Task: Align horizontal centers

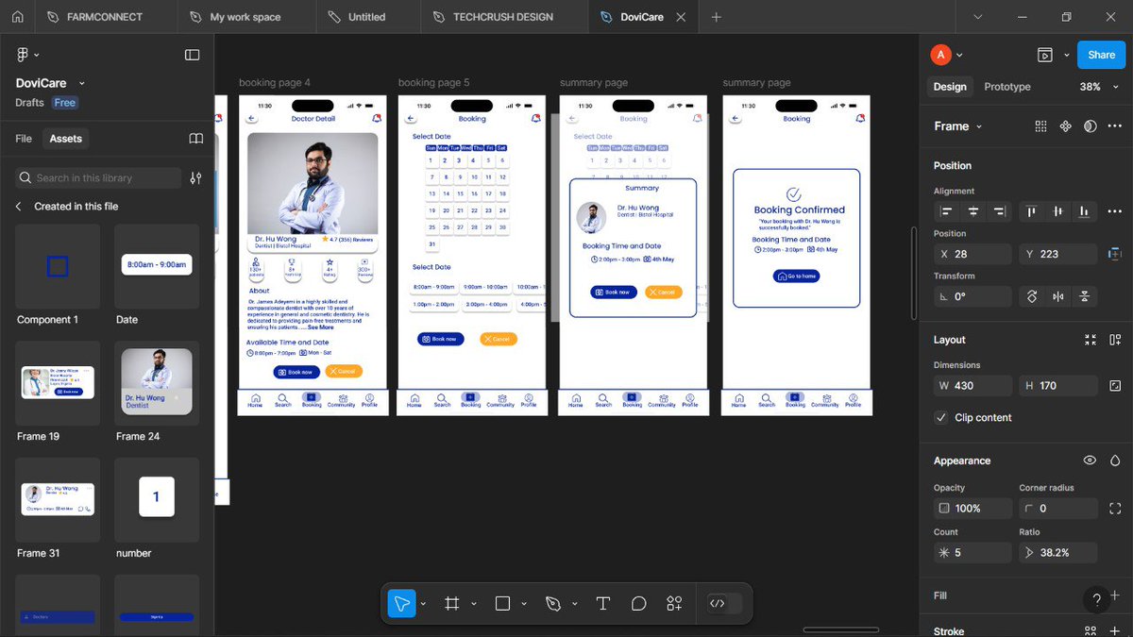Action: (972, 211)
